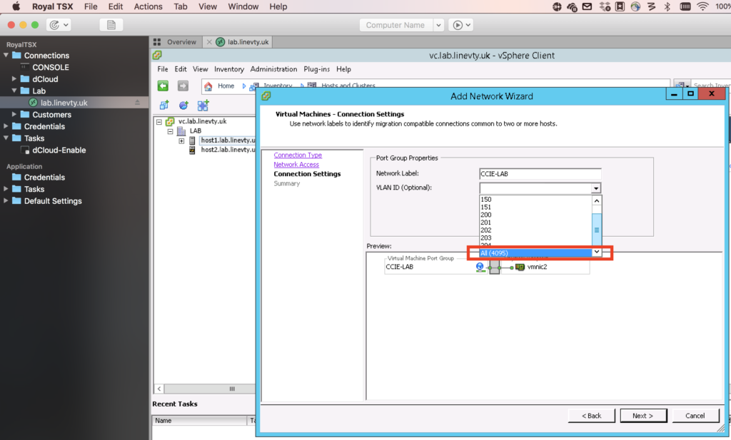Click the Royal TSX document toolbar icon
Viewport: 731px width, 440px height.
pyautogui.click(x=111, y=25)
